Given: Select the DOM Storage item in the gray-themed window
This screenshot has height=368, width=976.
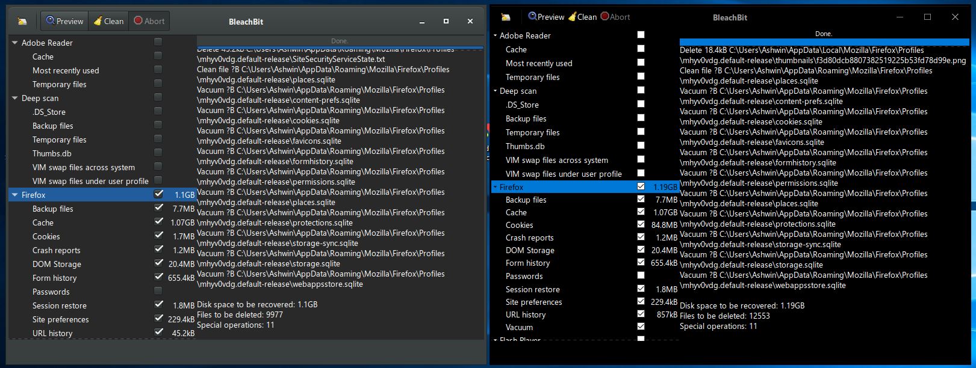Looking at the screenshot, I should (x=57, y=264).
